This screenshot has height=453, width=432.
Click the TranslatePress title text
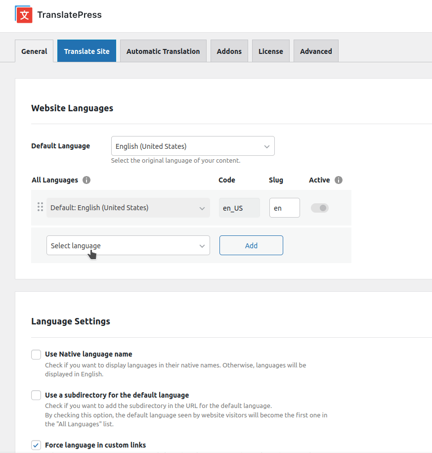(x=69, y=15)
